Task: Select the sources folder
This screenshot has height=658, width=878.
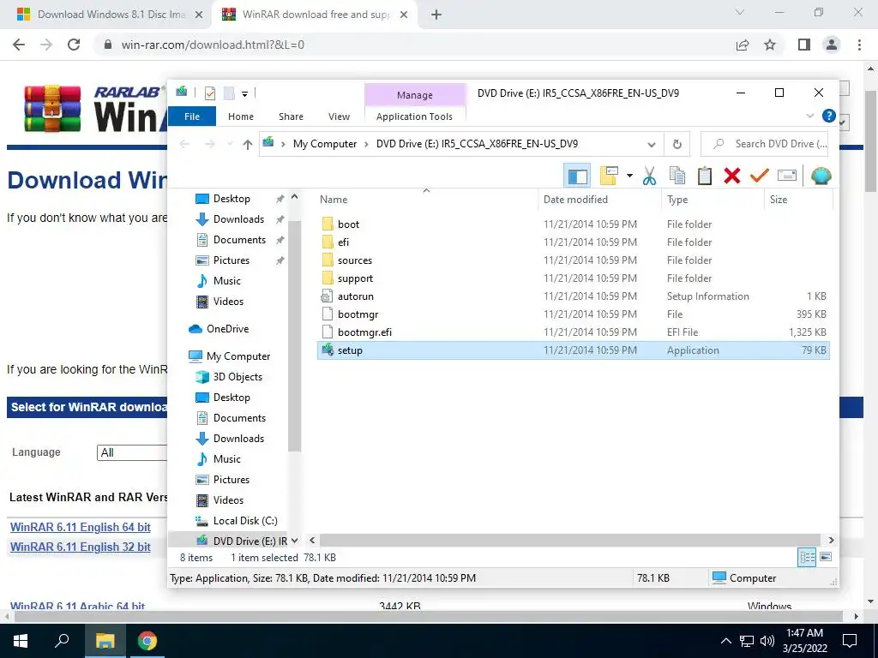Action: 572,260
